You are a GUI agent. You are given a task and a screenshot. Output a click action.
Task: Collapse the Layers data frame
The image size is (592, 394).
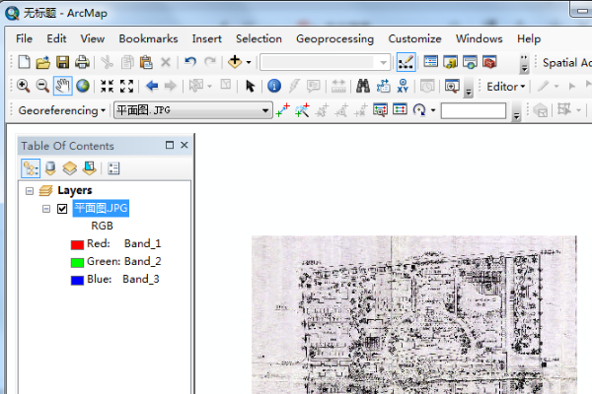[30, 191]
